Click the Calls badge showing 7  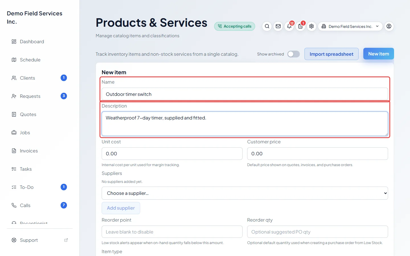(64, 205)
